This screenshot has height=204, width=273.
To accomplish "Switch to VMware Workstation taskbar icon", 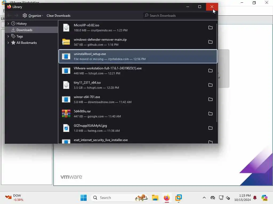I will pyautogui.click(x=178, y=198).
